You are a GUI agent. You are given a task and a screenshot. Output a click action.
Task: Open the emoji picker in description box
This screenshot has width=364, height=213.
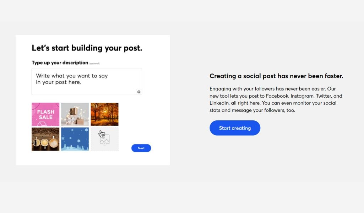(139, 92)
